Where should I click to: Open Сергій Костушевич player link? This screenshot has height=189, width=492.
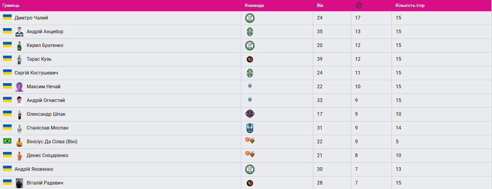click(36, 73)
